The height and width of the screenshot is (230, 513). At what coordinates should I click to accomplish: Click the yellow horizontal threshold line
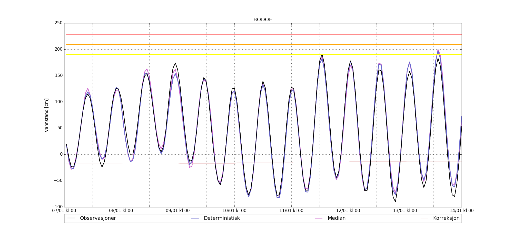click(264, 54)
